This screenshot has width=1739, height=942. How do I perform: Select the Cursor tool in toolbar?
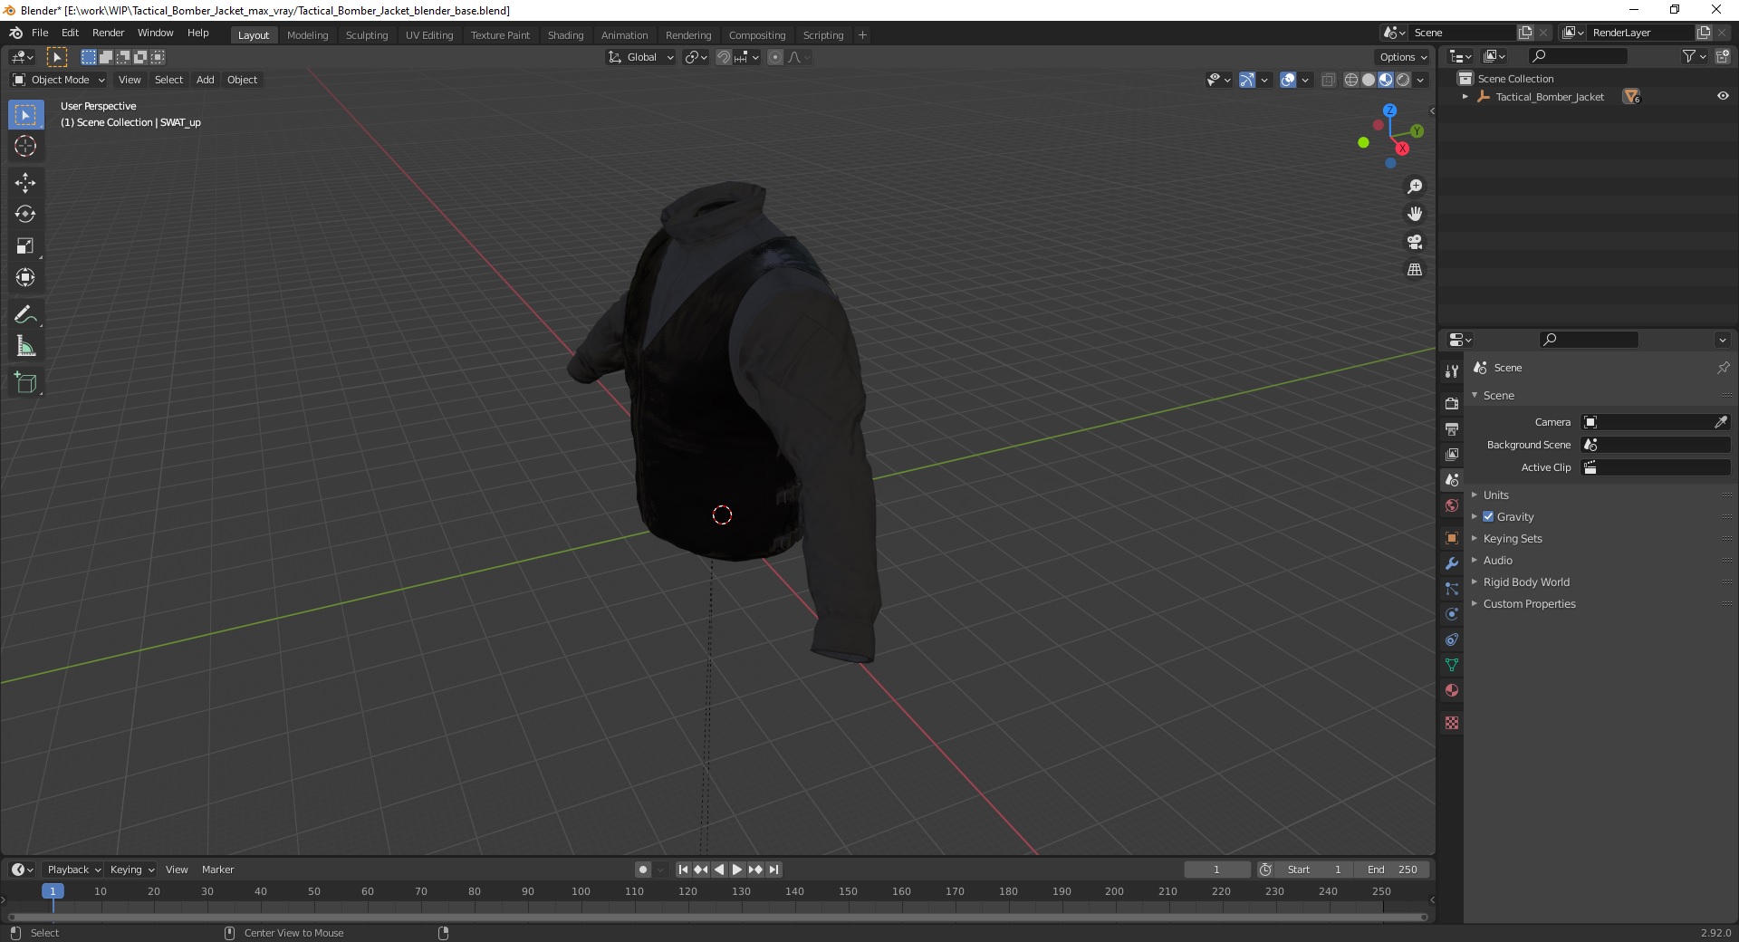coord(25,146)
